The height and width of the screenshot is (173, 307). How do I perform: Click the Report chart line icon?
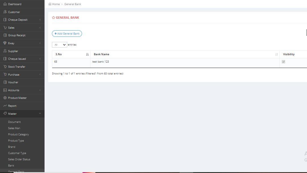coord(5,106)
